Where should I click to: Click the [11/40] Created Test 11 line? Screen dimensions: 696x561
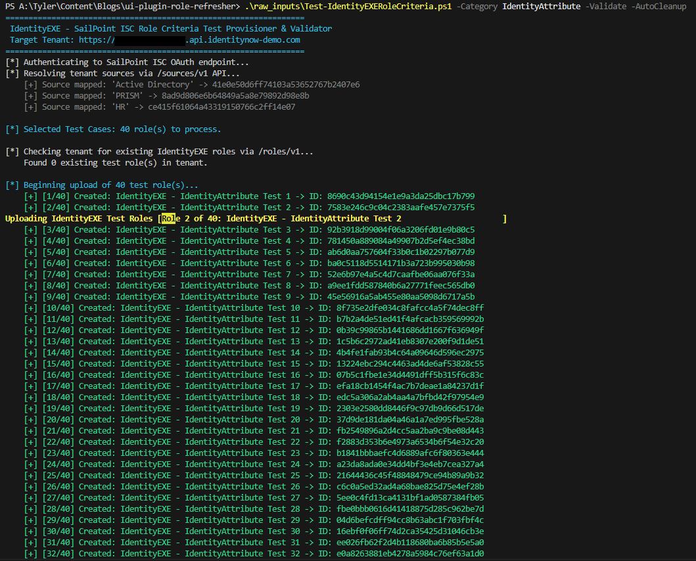point(254,319)
